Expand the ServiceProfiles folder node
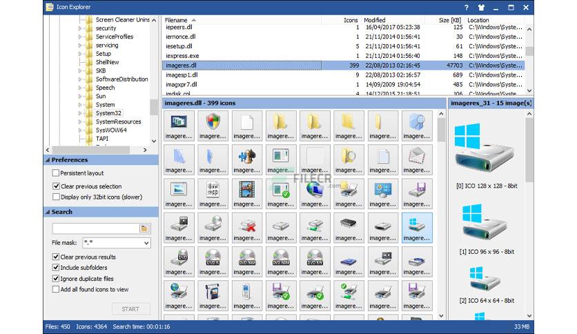577x334 pixels. [80, 37]
